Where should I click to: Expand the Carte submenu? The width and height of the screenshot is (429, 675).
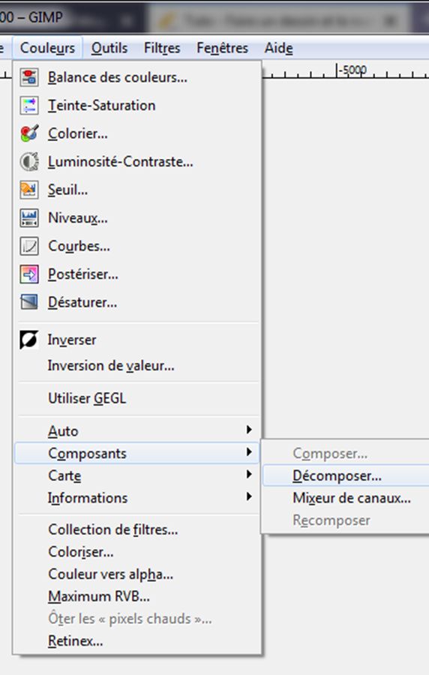coord(136,475)
